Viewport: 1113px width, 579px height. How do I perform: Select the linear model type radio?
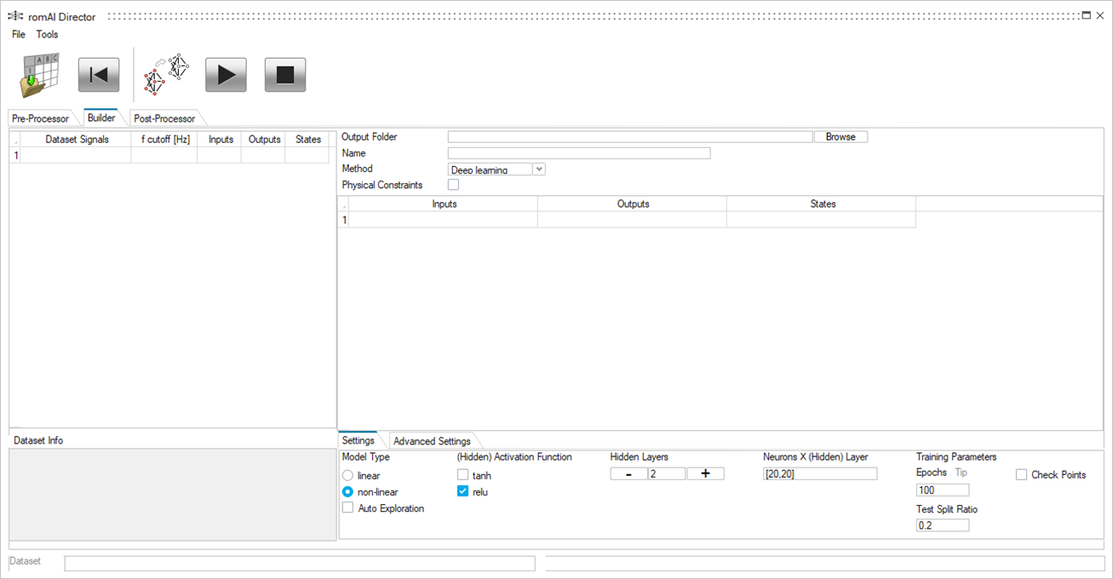(x=347, y=475)
